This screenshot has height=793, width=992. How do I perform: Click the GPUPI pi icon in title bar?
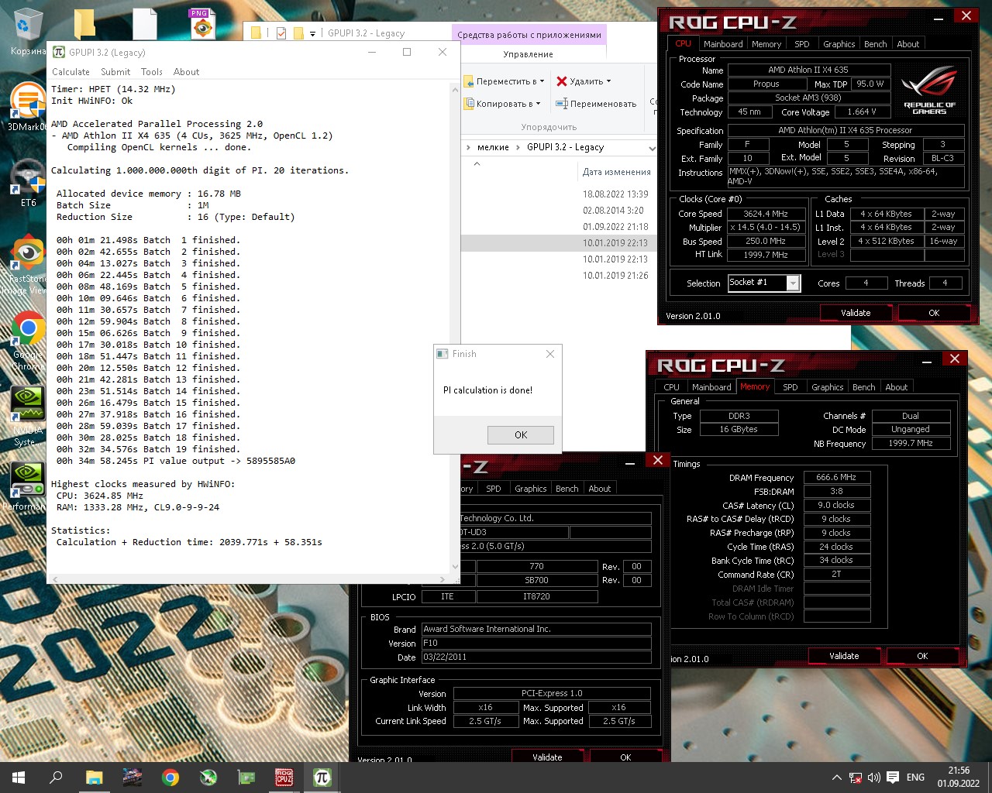point(59,52)
